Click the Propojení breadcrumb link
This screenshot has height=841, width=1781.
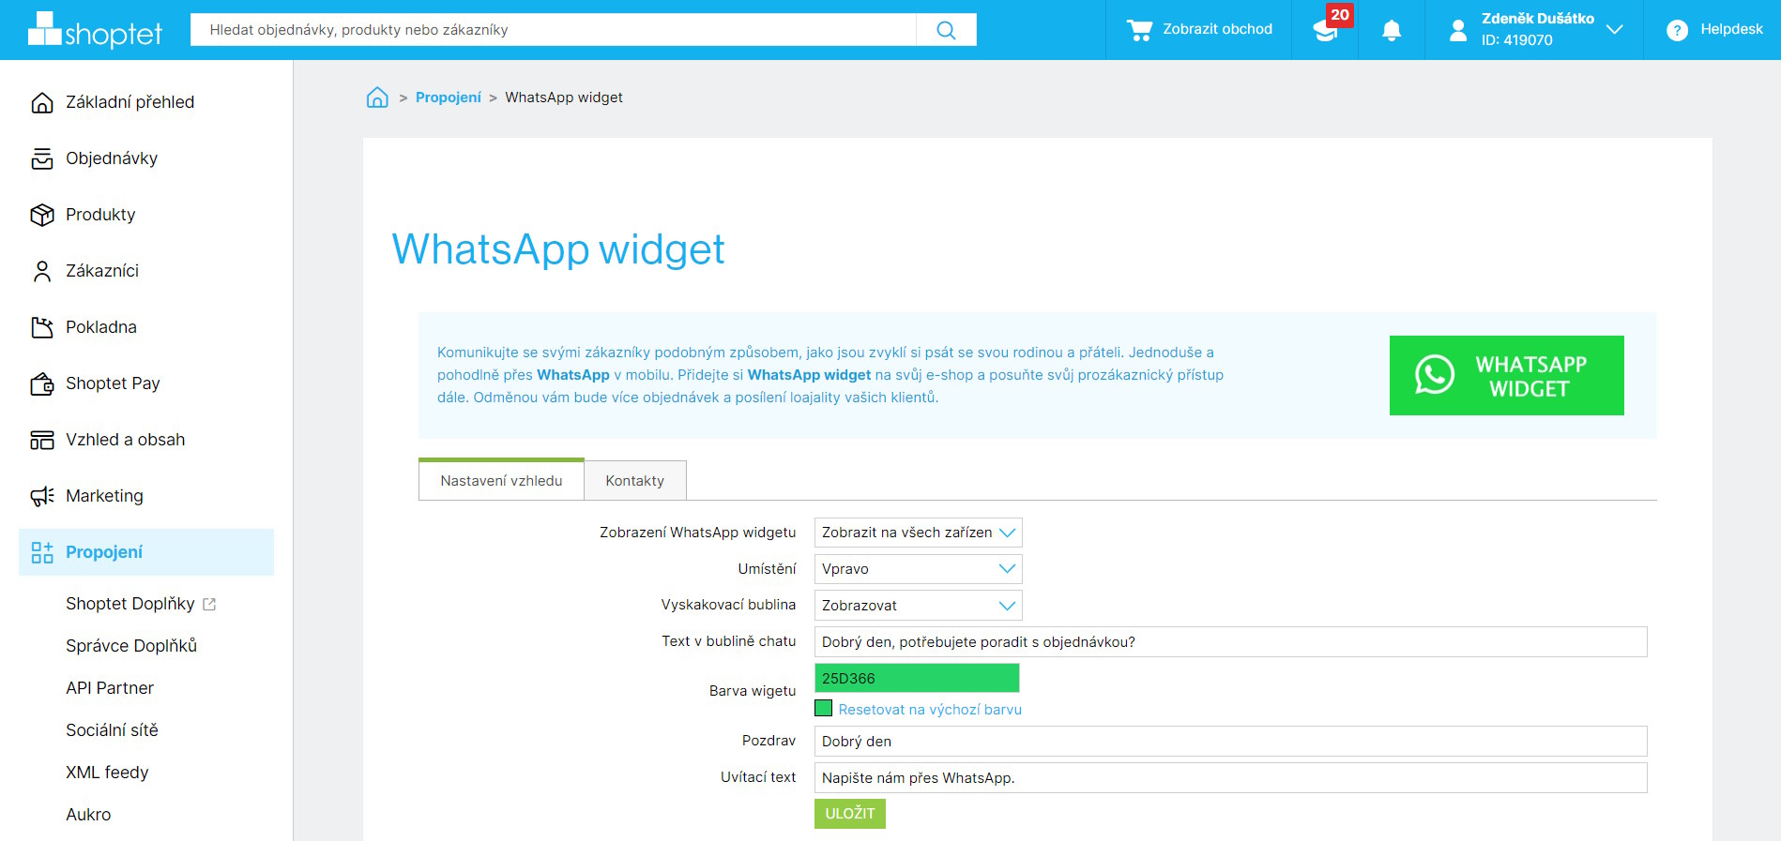[449, 98]
